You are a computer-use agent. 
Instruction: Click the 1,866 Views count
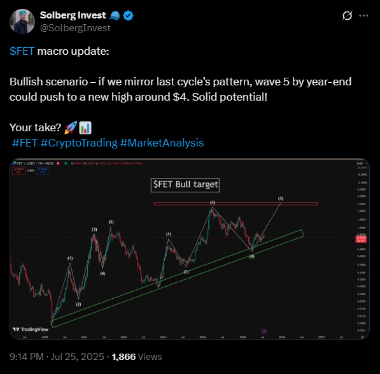[137, 357]
